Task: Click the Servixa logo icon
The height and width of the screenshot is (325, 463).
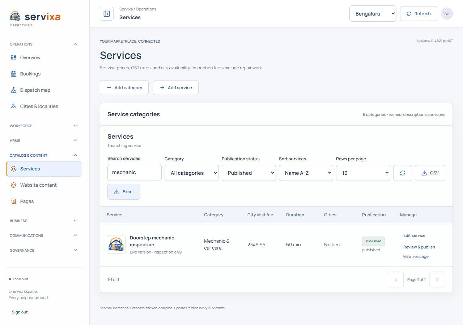Action: (x=15, y=16)
